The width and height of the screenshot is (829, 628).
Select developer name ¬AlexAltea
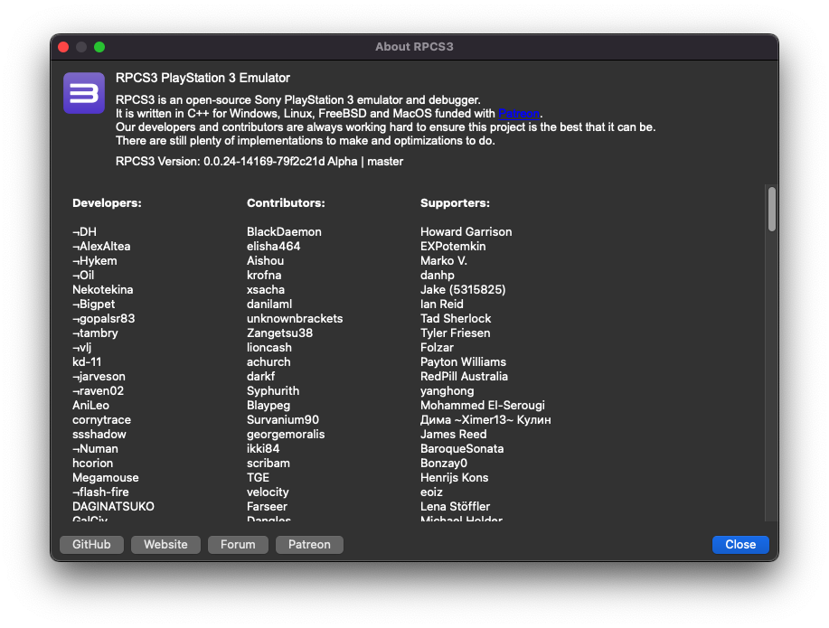(101, 247)
